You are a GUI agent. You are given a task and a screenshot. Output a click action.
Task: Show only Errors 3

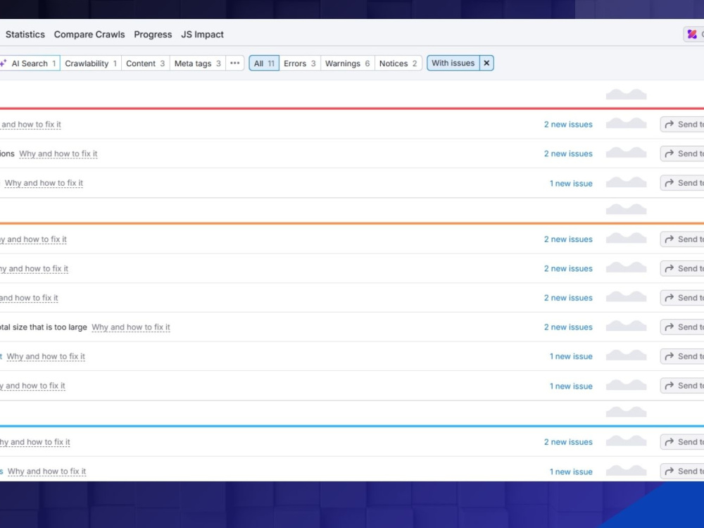299,63
